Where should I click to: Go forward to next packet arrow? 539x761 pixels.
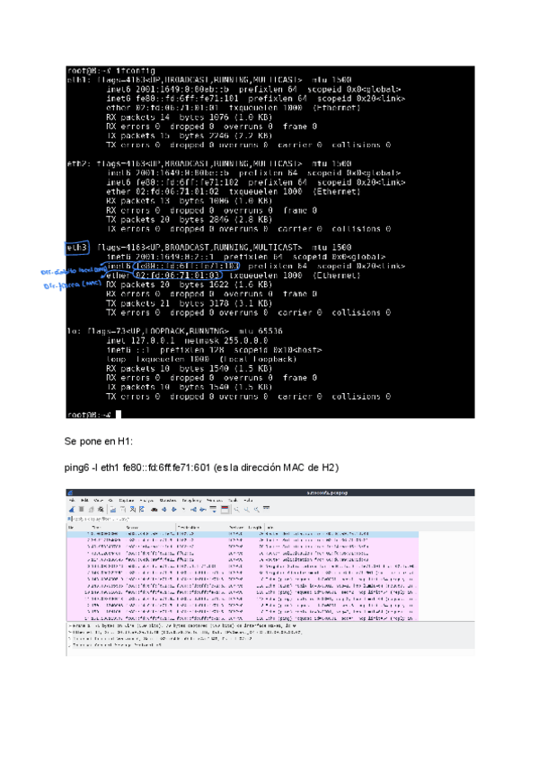point(174,509)
